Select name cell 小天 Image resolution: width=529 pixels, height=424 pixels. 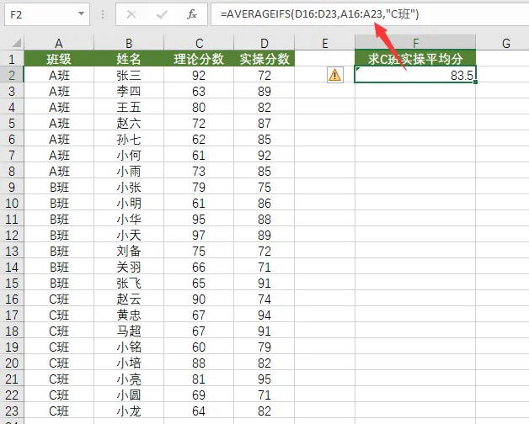click(129, 235)
